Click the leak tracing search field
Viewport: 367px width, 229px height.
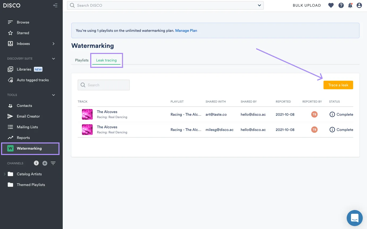pos(104,85)
